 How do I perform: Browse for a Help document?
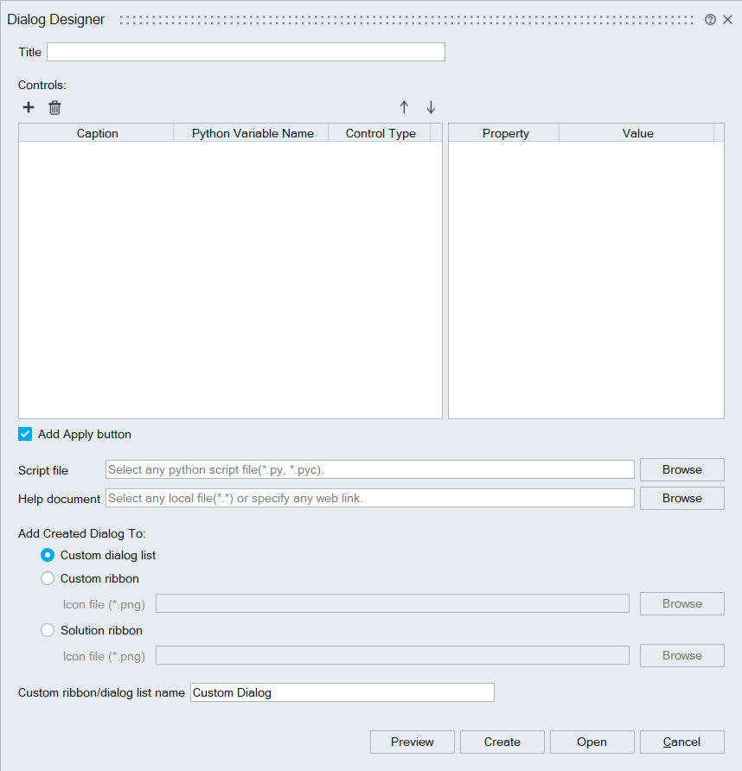tap(681, 498)
